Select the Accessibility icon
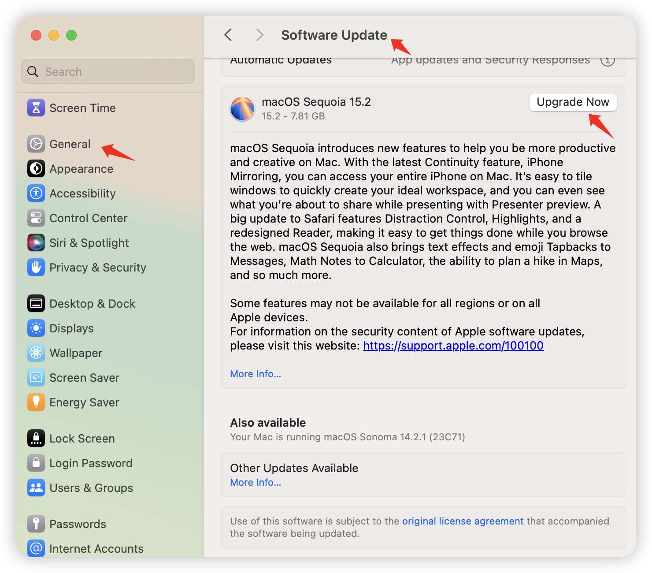The image size is (652, 573). pyautogui.click(x=36, y=193)
